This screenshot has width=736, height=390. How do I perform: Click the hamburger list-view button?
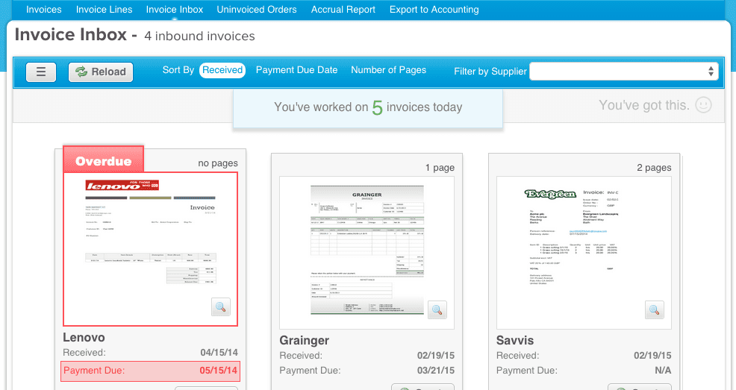[x=41, y=72]
